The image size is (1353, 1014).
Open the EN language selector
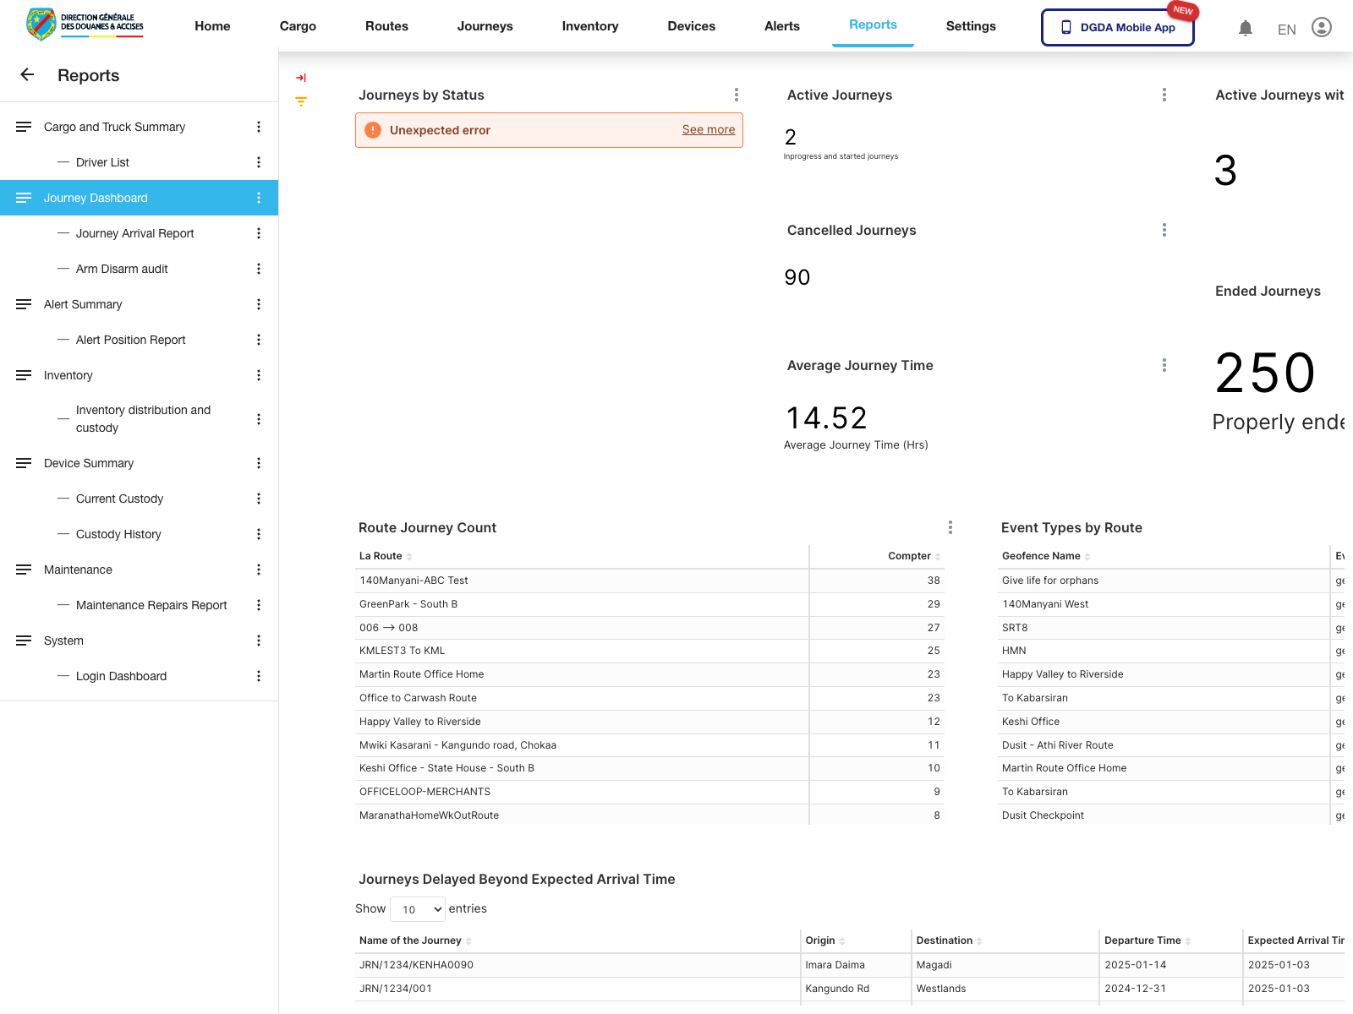point(1286,29)
